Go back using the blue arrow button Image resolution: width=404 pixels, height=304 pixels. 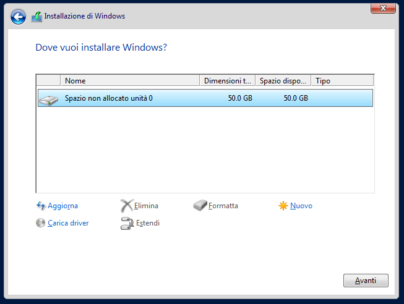(18, 17)
